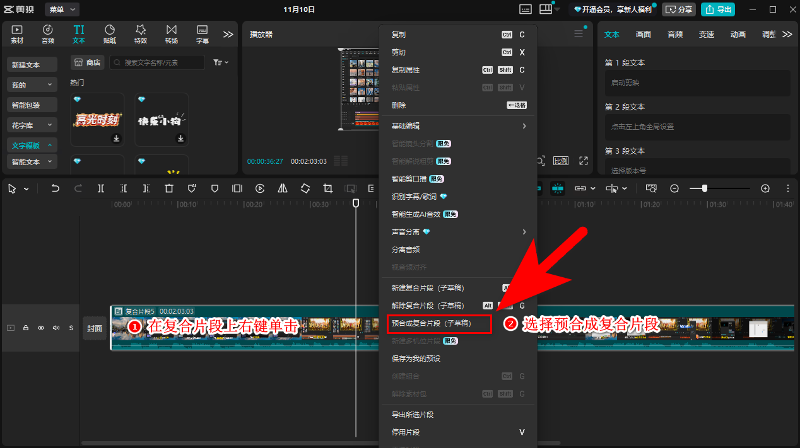Hide the track using eye icon

(x=41, y=328)
